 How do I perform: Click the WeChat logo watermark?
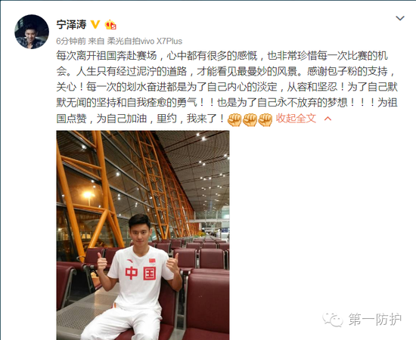333,320
